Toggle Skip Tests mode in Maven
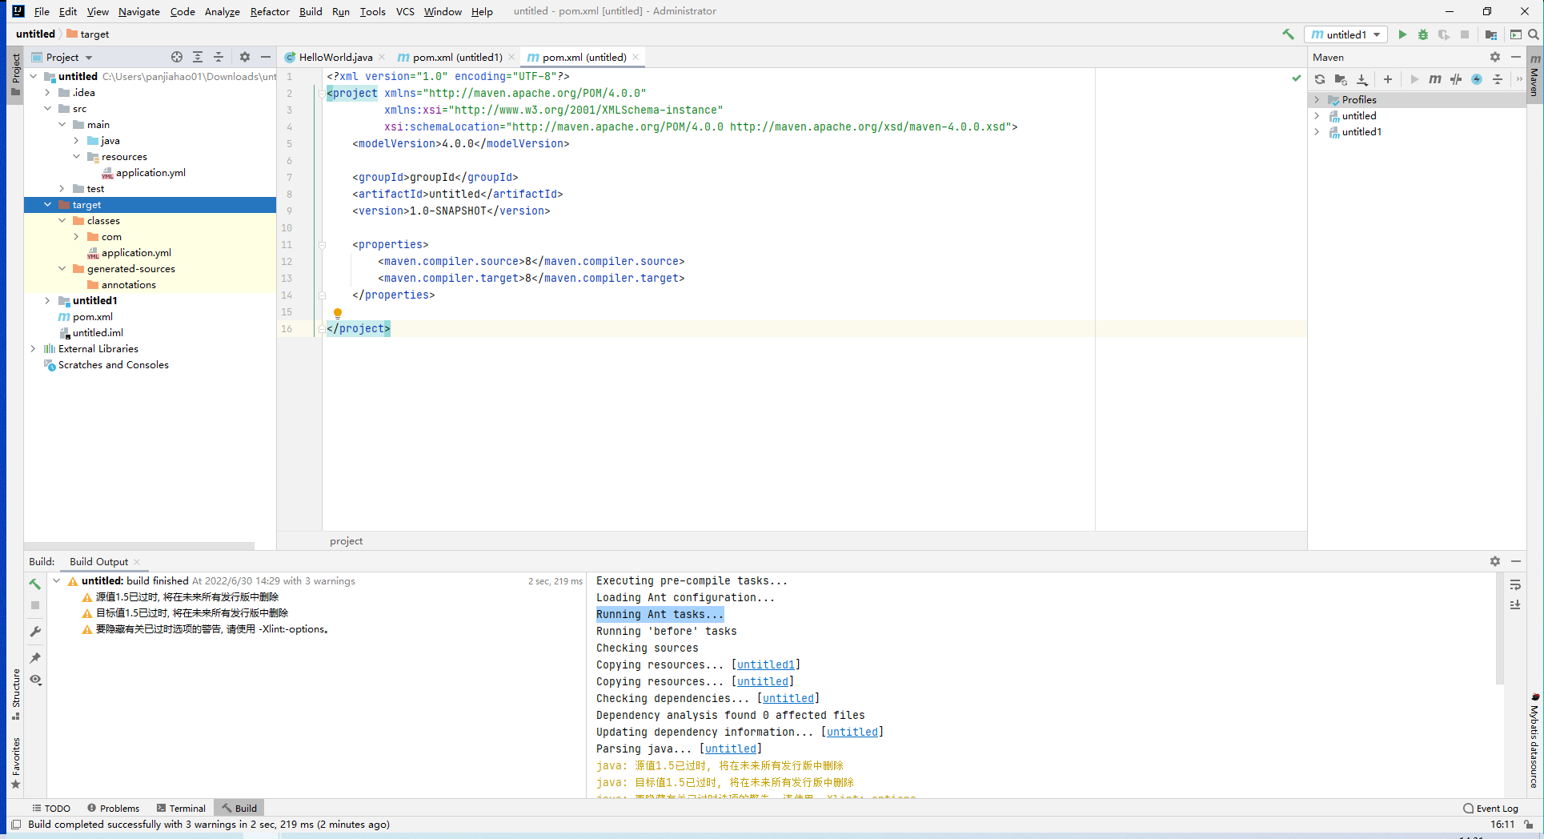 pos(1477,79)
